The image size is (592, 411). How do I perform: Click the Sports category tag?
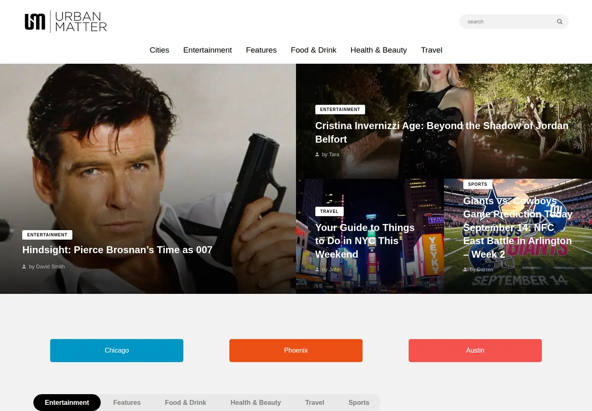click(x=478, y=185)
